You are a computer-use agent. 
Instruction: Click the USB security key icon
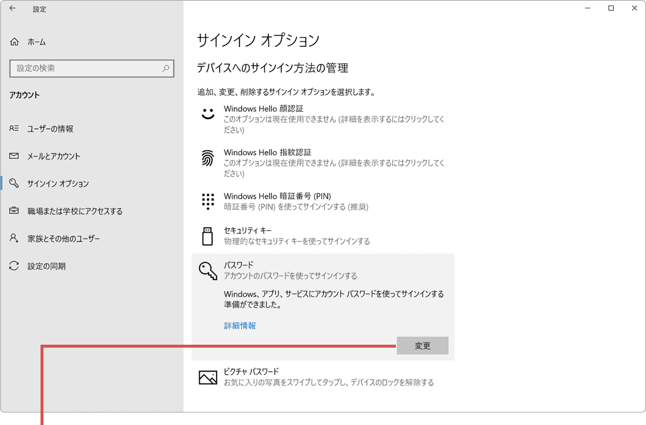pyautogui.click(x=208, y=236)
